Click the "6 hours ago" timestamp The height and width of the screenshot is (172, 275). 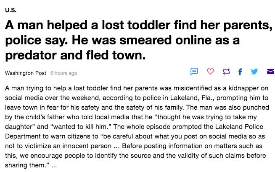[63, 73]
